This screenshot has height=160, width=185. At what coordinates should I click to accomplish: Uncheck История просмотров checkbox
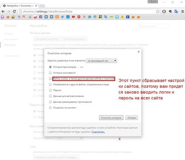[50, 67]
